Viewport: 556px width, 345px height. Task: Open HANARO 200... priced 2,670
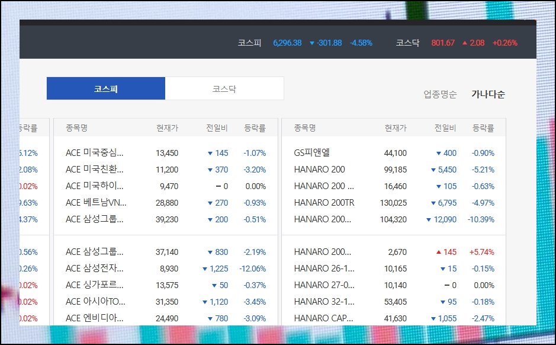pyautogui.click(x=322, y=252)
